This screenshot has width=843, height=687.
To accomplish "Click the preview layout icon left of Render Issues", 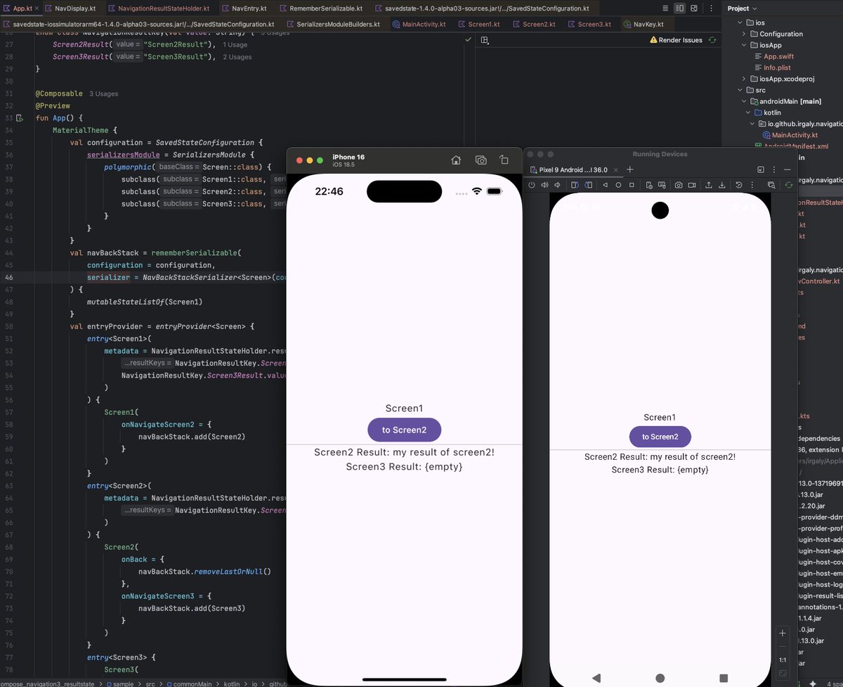I will (485, 40).
